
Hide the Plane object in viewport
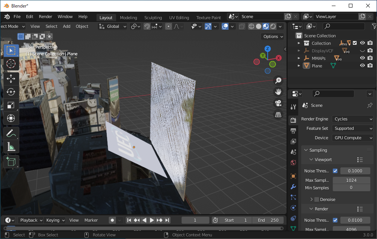pos(362,65)
